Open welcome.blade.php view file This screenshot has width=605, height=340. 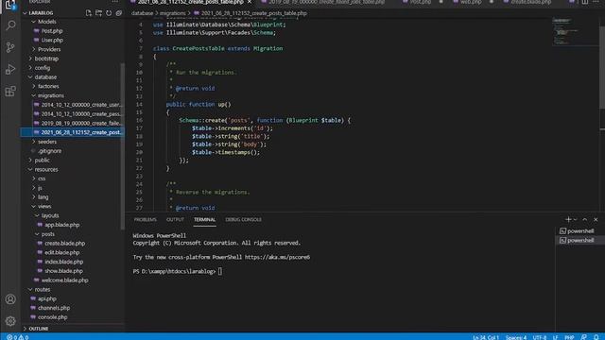coord(64,280)
